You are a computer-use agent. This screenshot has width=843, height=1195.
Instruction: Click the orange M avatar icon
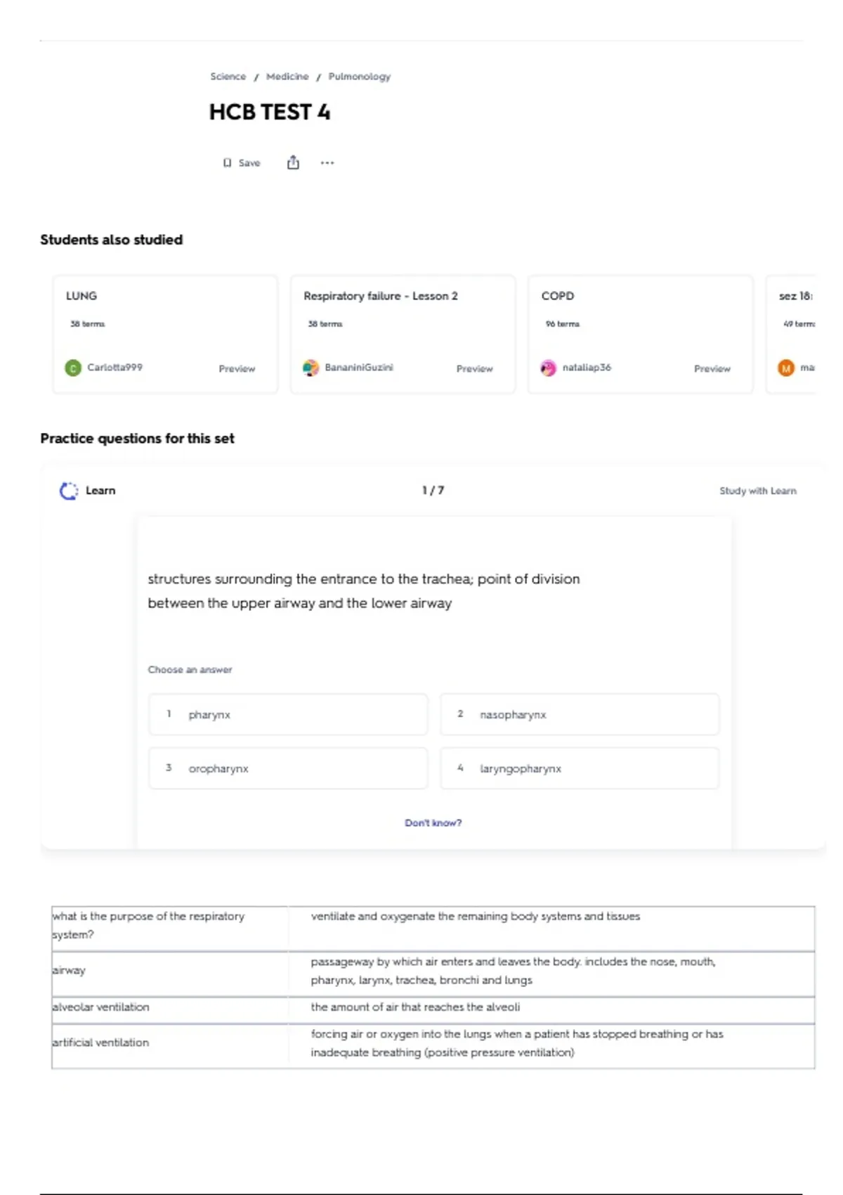(x=786, y=368)
